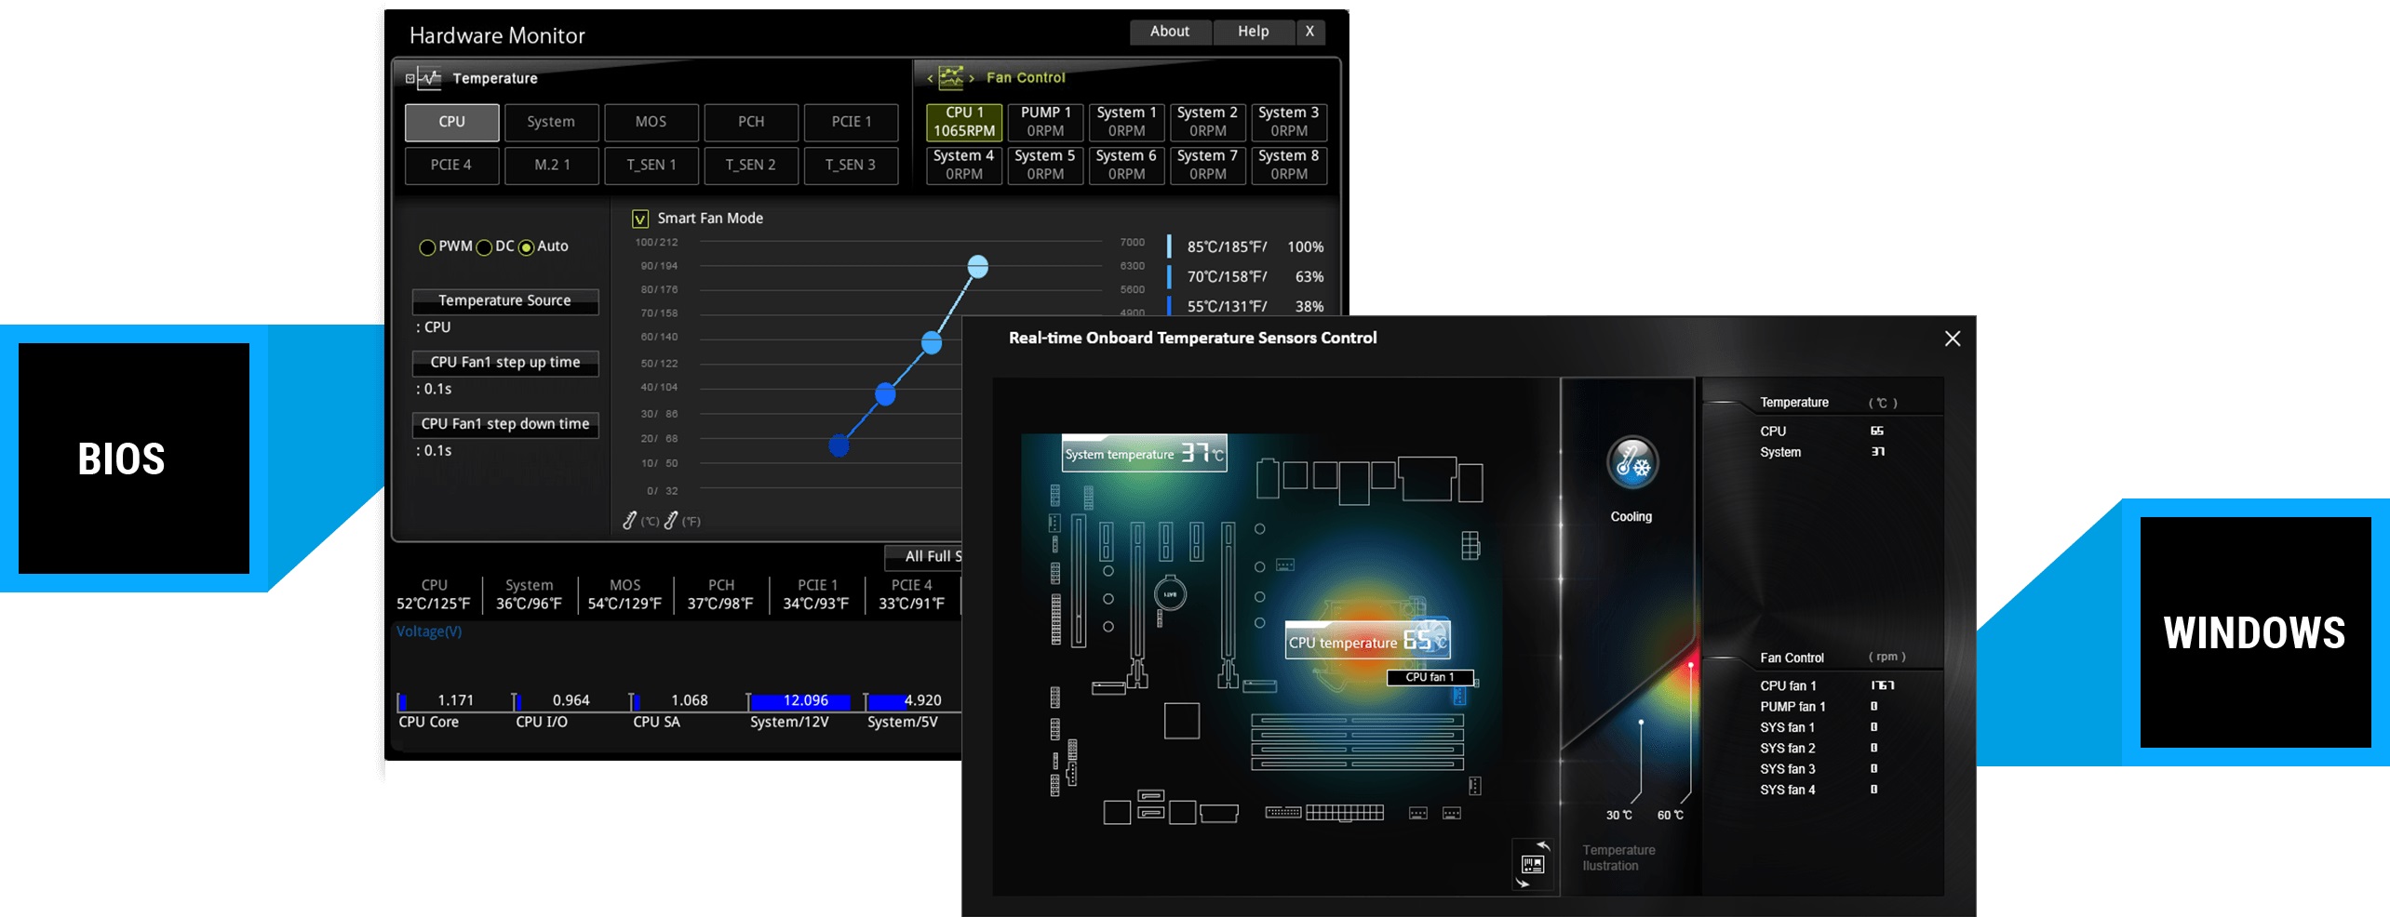Click the Voltage(V) label
The width and height of the screenshot is (2390, 917).
point(429,631)
